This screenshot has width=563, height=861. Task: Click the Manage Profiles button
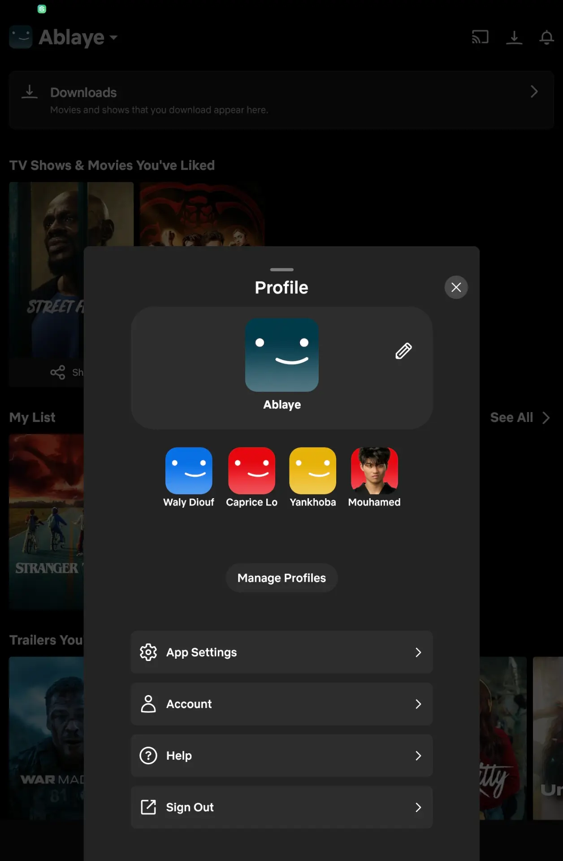click(281, 578)
